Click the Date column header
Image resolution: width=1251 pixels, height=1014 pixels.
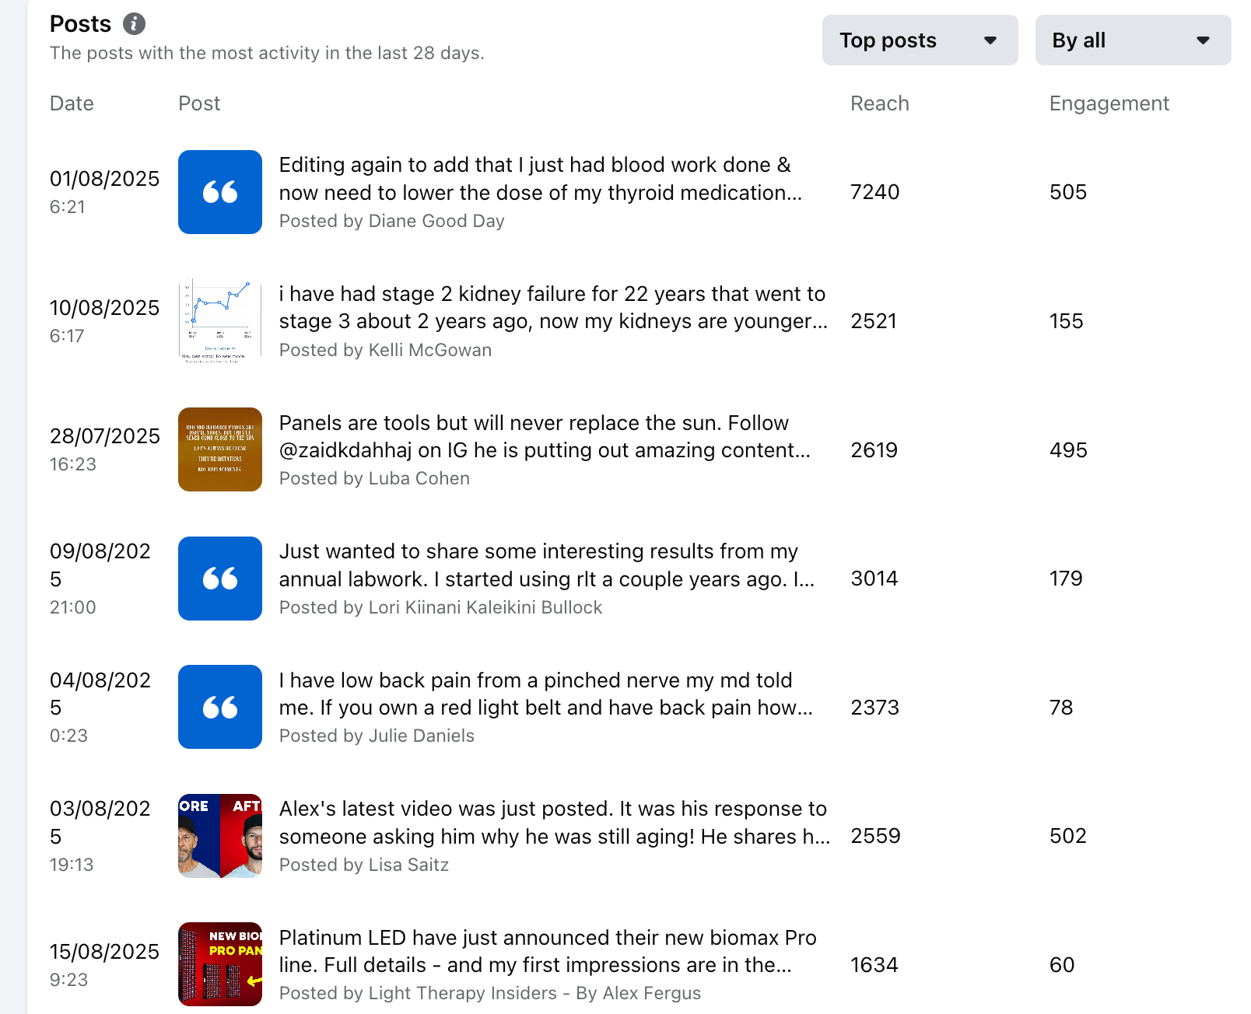pyautogui.click(x=72, y=103)
